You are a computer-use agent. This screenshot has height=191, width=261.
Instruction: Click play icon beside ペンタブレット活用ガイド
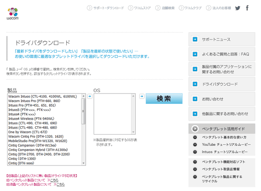pos(195,129)
